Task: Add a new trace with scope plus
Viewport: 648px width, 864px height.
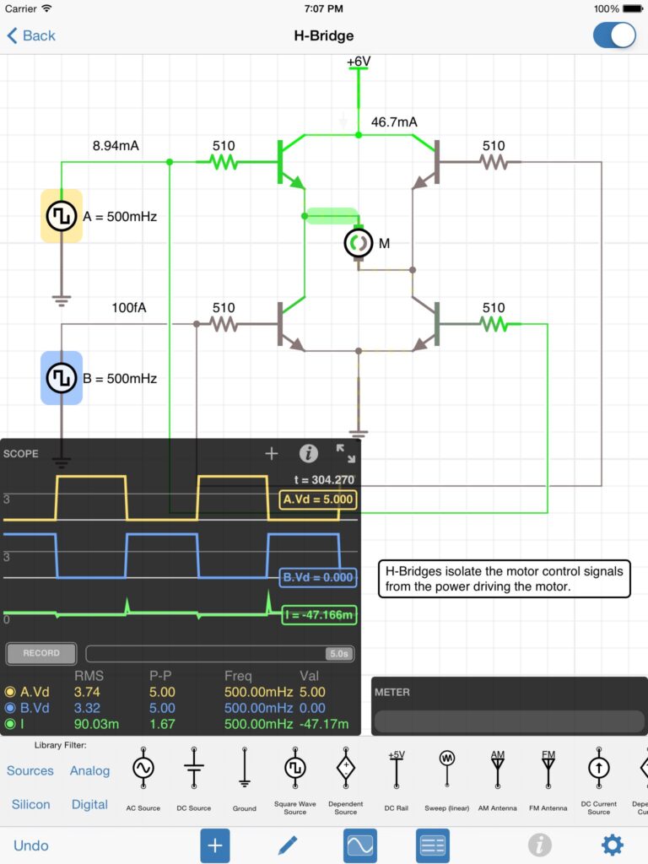Action: tap(272, 454)
